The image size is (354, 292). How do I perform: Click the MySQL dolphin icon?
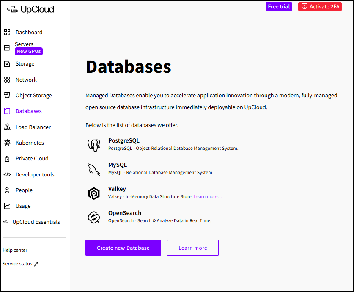pyautogui.click(x=93, y=169)
